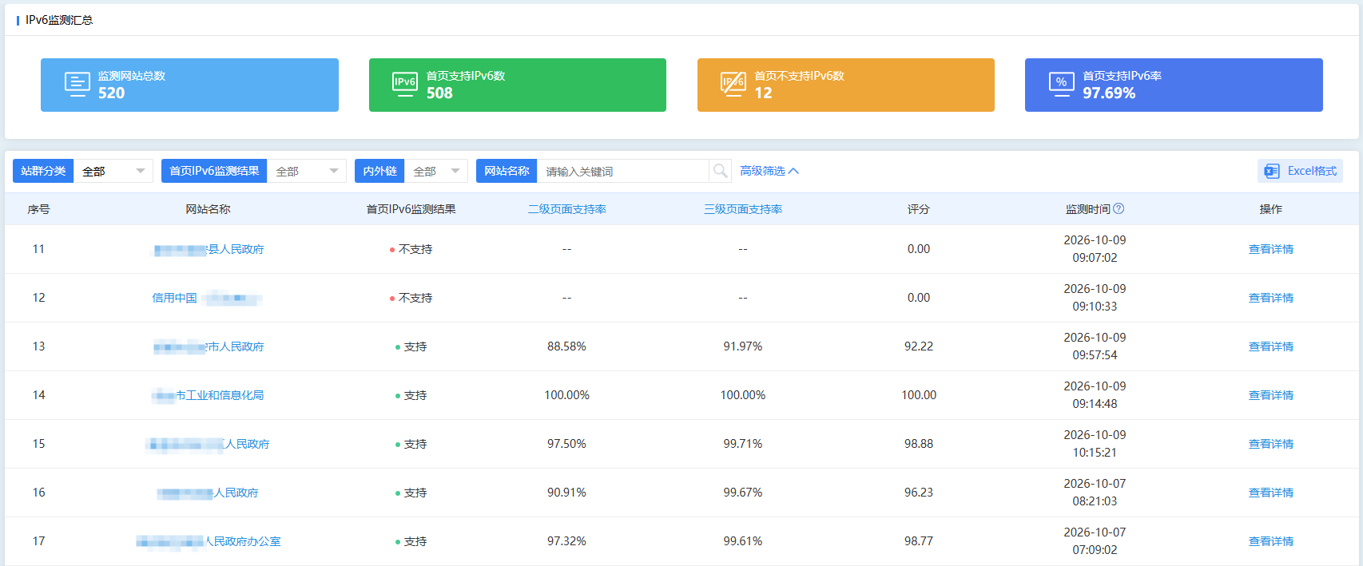View details 查看详情 for row 12
Viewport: 1363px width, 566px height.
1270,298
